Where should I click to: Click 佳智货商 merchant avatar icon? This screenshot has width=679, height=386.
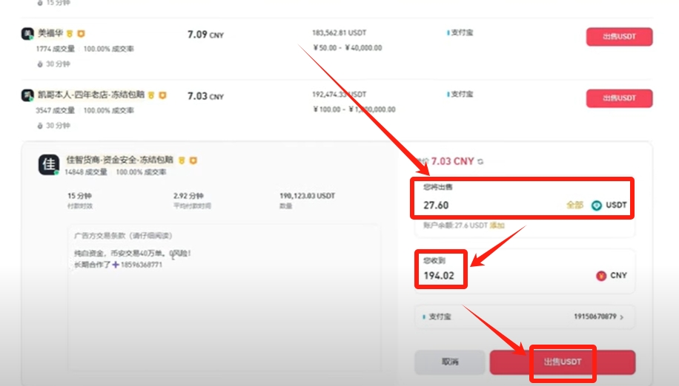48,165
